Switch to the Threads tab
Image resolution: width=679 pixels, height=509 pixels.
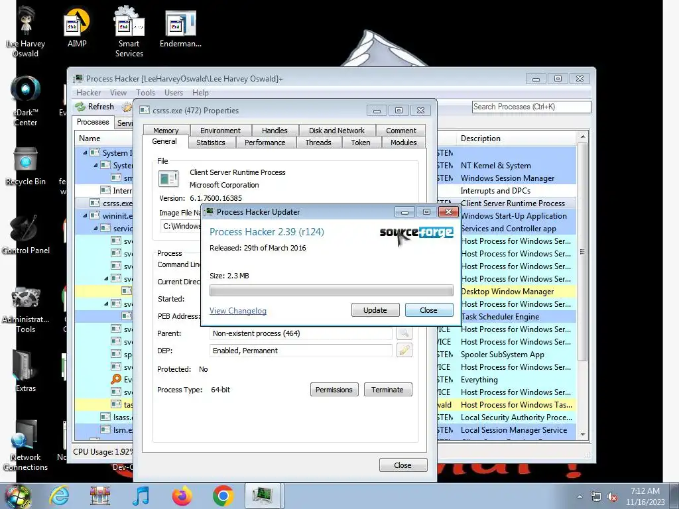coord(318,142)
